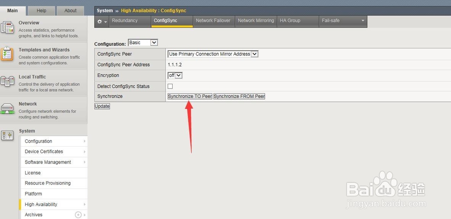
Task: Click the 1.1.1.2 peer address value
Action: 175,65
